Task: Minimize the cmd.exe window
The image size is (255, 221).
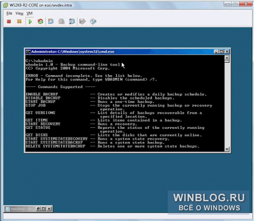Action: (216, 51)
